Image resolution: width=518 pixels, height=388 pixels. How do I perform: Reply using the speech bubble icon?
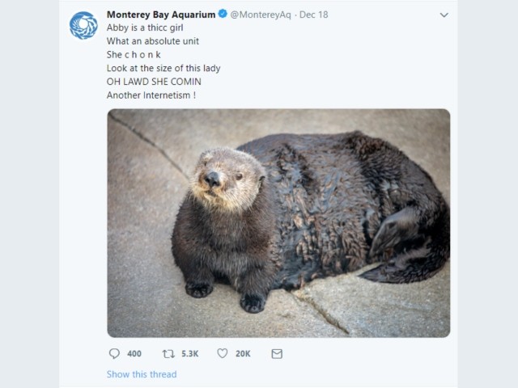[114, 354]
